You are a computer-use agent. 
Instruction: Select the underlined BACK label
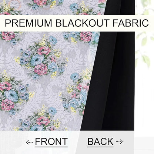point(100,142)
